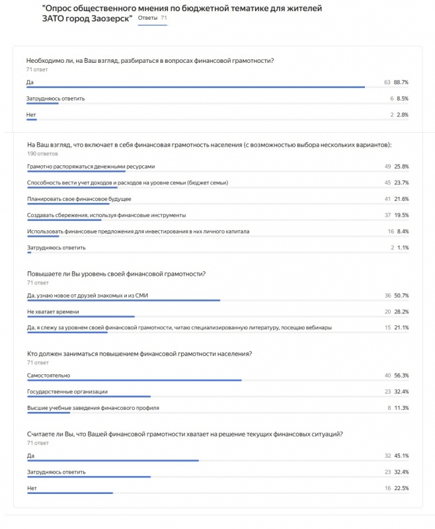Click the "Не хватает времени" answer
The height and width of the screenshot is (529, 435).
pos(53,311)
